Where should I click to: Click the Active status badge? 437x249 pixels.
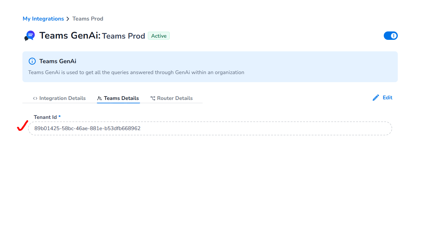pos(159,36)
